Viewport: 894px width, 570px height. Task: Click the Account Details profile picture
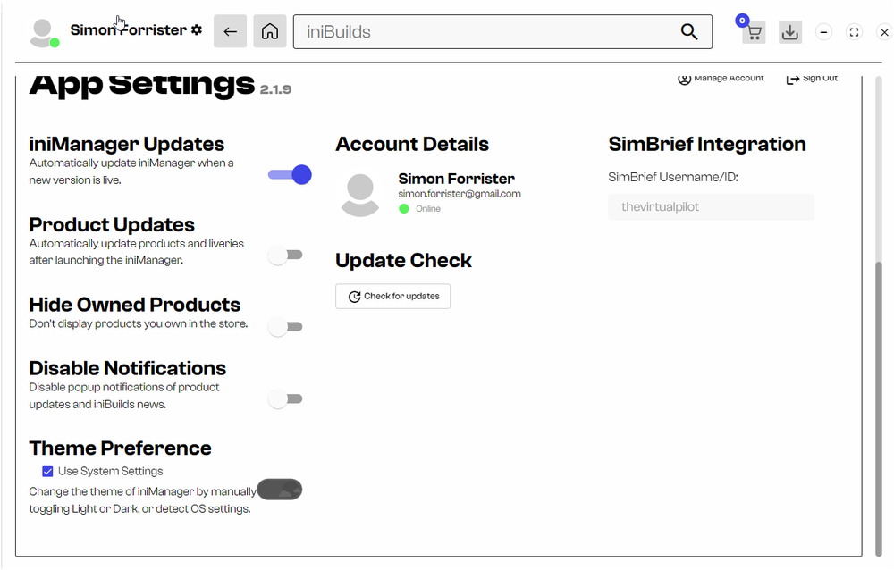pyautogui.click(x=360, y=194)
